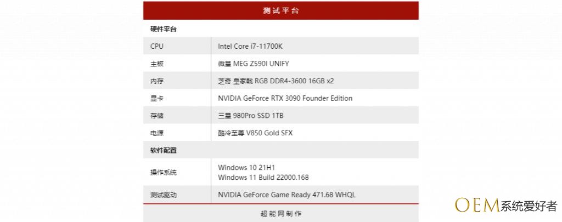
Task: Click the 存储 row label
Action: (x=157, y=116)
